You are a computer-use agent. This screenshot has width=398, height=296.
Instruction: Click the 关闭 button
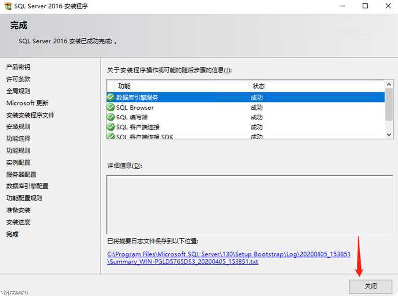371,286
